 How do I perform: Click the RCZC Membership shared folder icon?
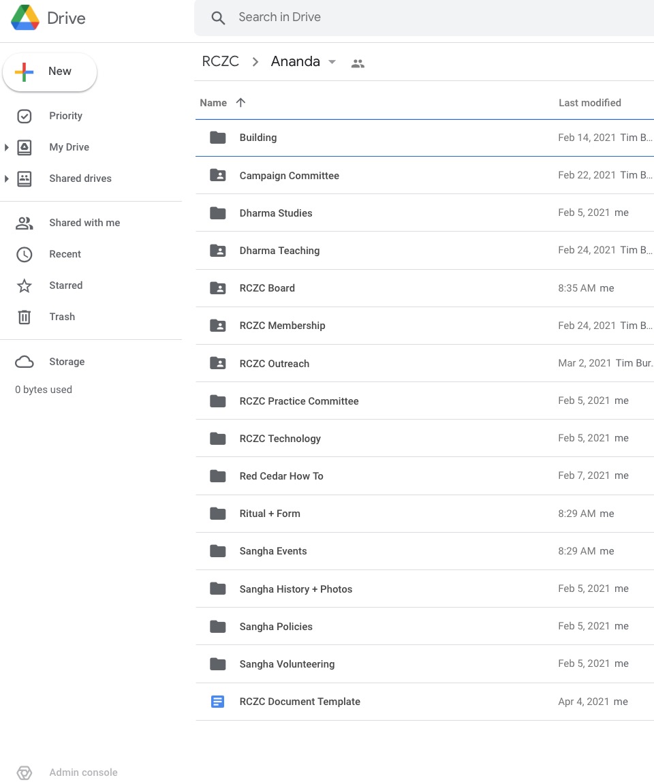(217, 326)
